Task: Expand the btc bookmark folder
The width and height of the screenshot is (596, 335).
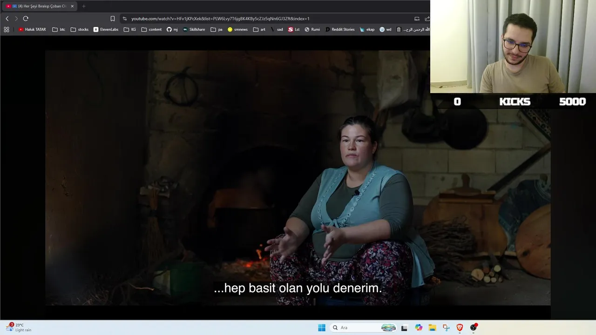Action: coord(59,29)
